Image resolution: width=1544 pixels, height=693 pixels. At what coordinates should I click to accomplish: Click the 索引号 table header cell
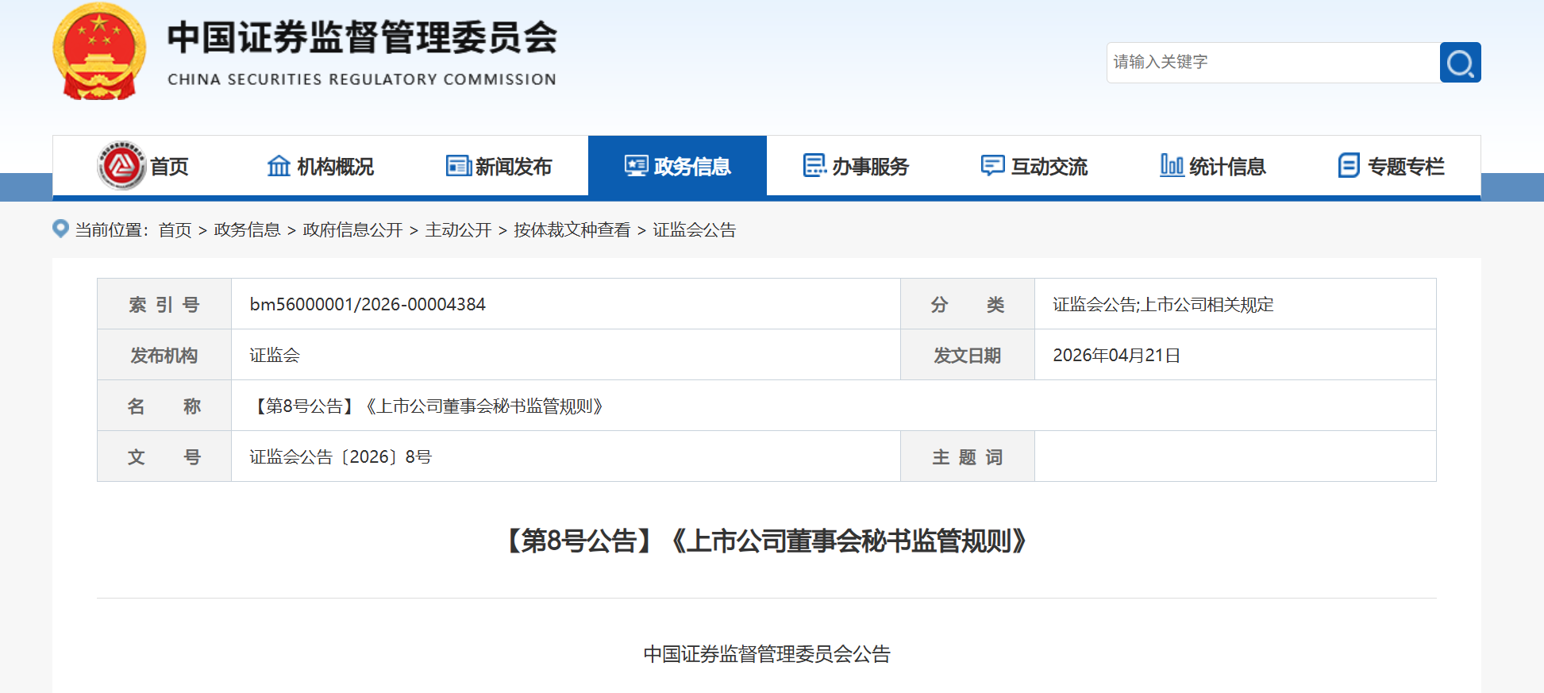(164, 304)
